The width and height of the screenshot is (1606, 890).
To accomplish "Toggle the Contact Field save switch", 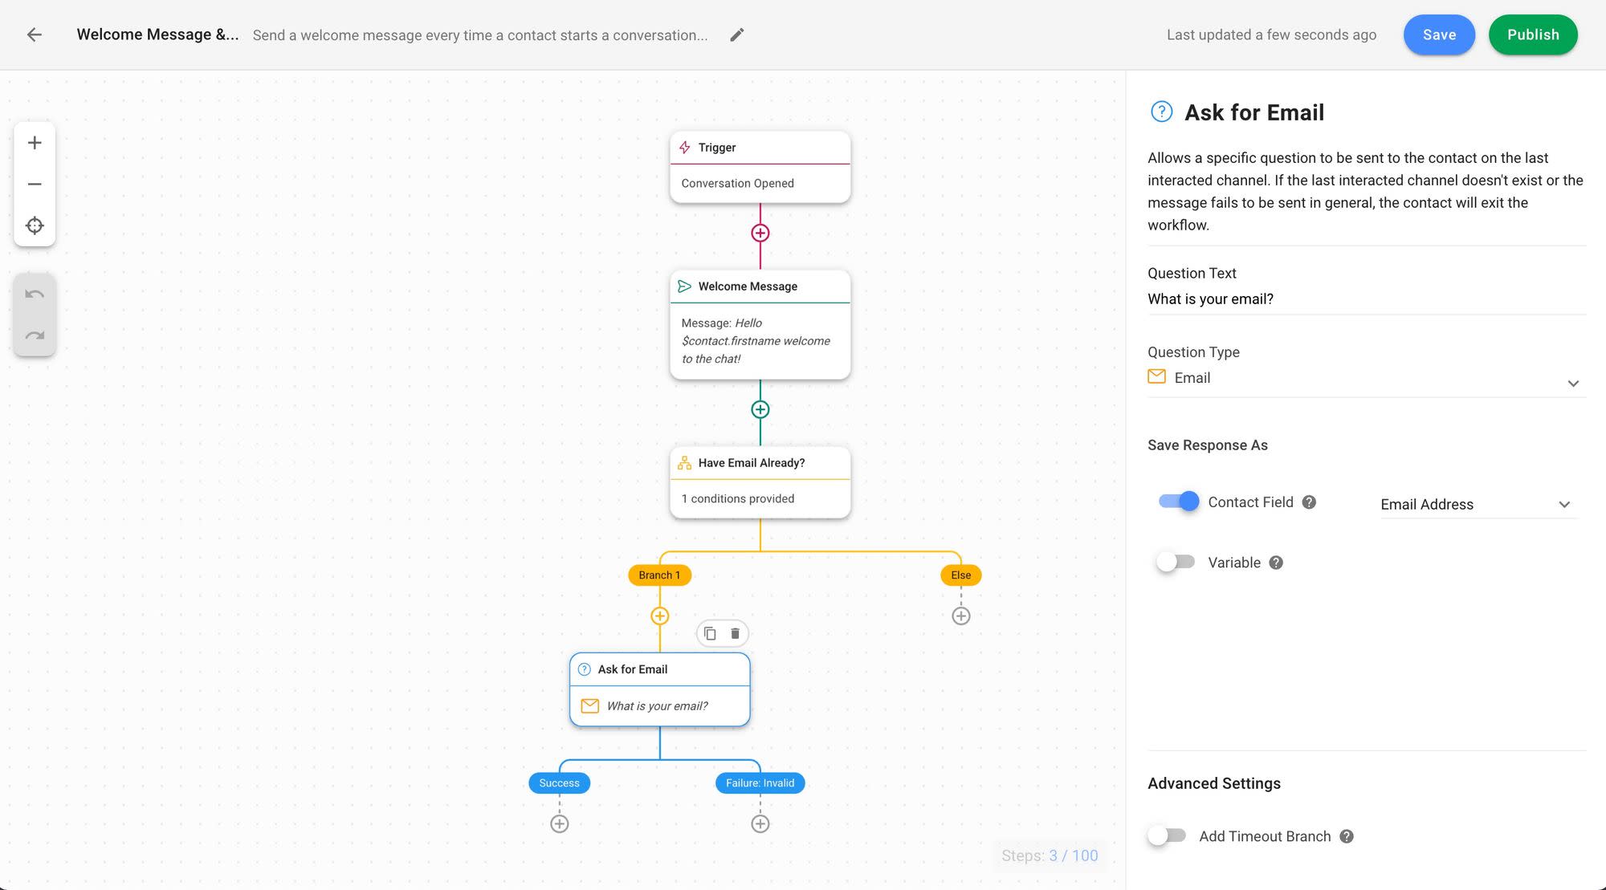I will pos(1179,502).
